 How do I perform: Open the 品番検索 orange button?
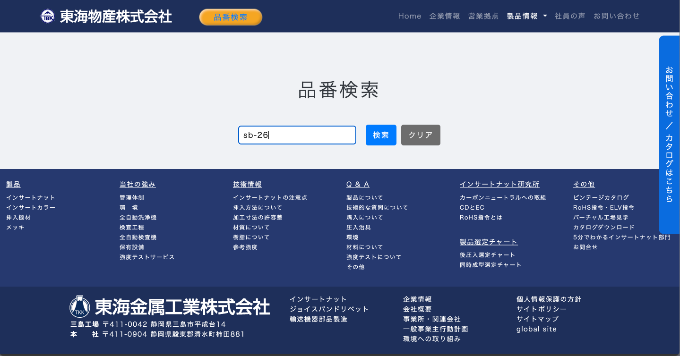tap(231, 17)
